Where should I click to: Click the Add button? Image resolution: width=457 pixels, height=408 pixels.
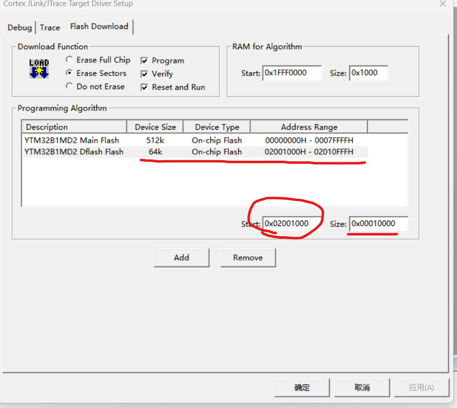[x=181, y=257]
